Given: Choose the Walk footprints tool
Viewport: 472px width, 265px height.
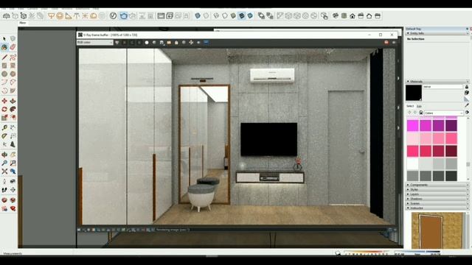Looking at the screenshot, I should coord(4,190).
